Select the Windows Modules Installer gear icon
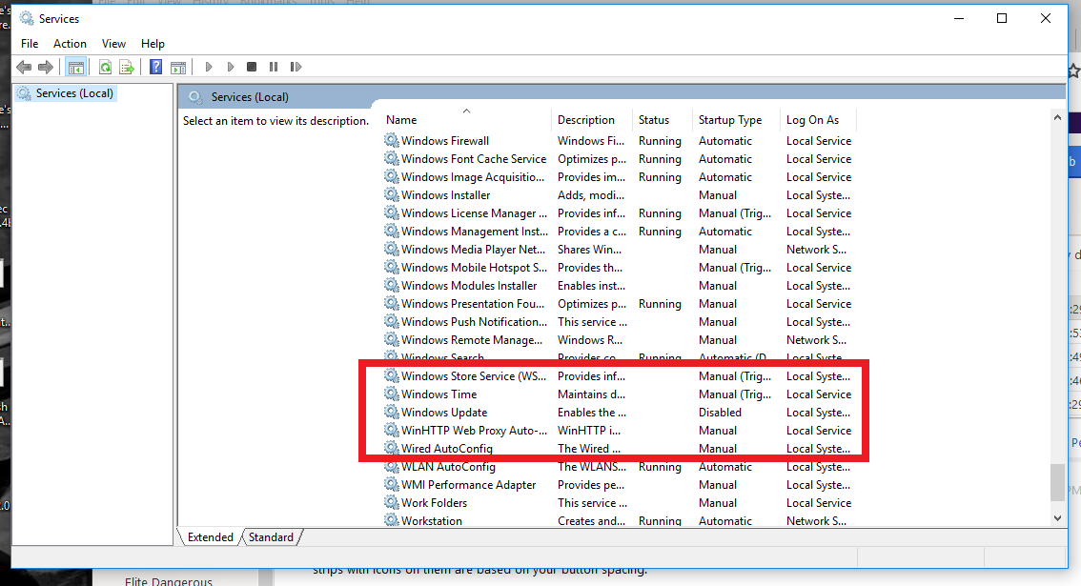1081x586 pixels. [x=392, y=285]
